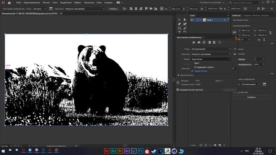
Task: Expand the Advanced section in Image Trace
Action: click(x=178, y=75)
